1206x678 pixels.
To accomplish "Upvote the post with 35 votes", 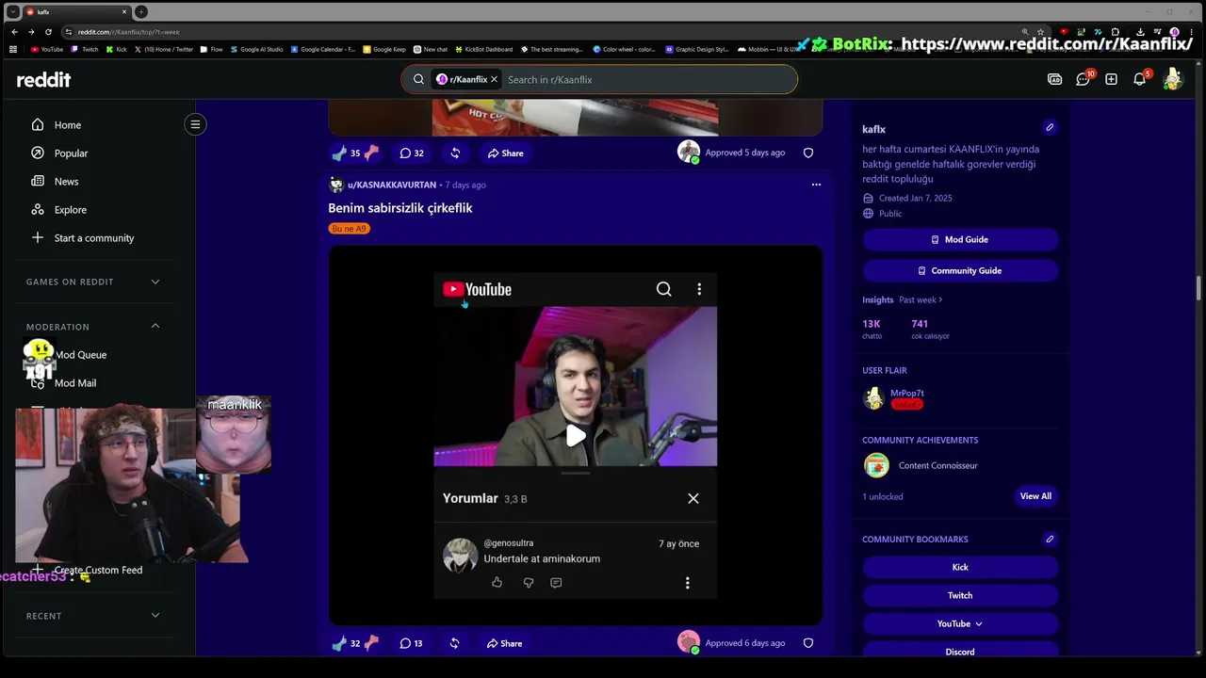I will 339,153.
